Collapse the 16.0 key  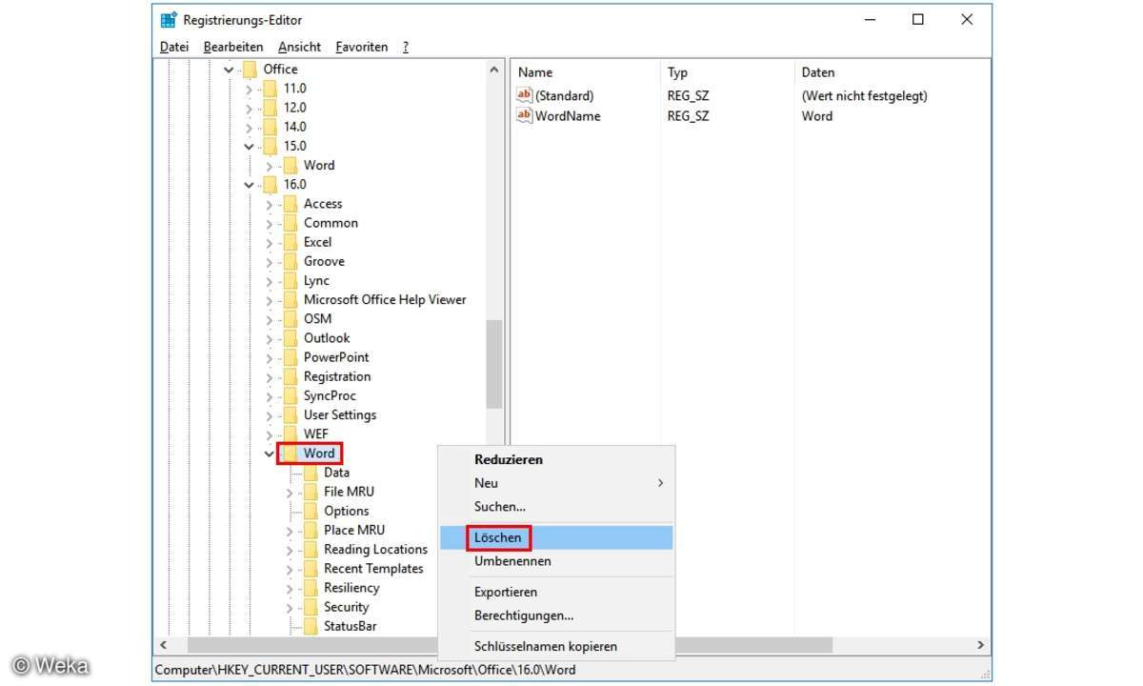click(x=250, y=185)
